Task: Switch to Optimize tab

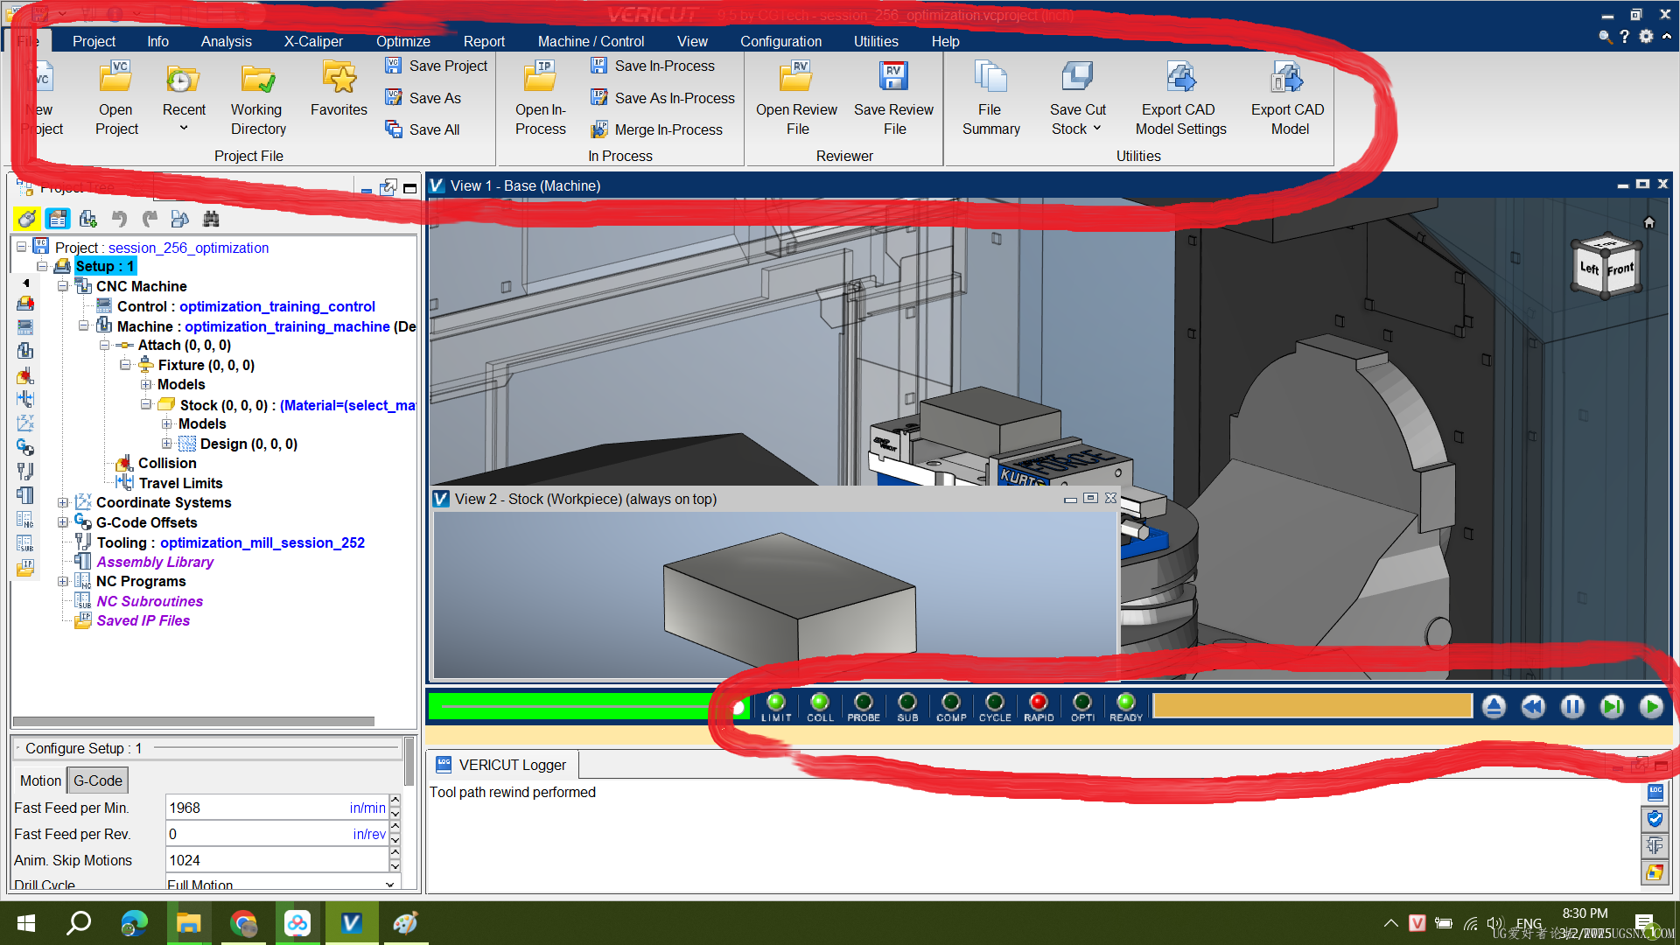Action: pos(402,41)
